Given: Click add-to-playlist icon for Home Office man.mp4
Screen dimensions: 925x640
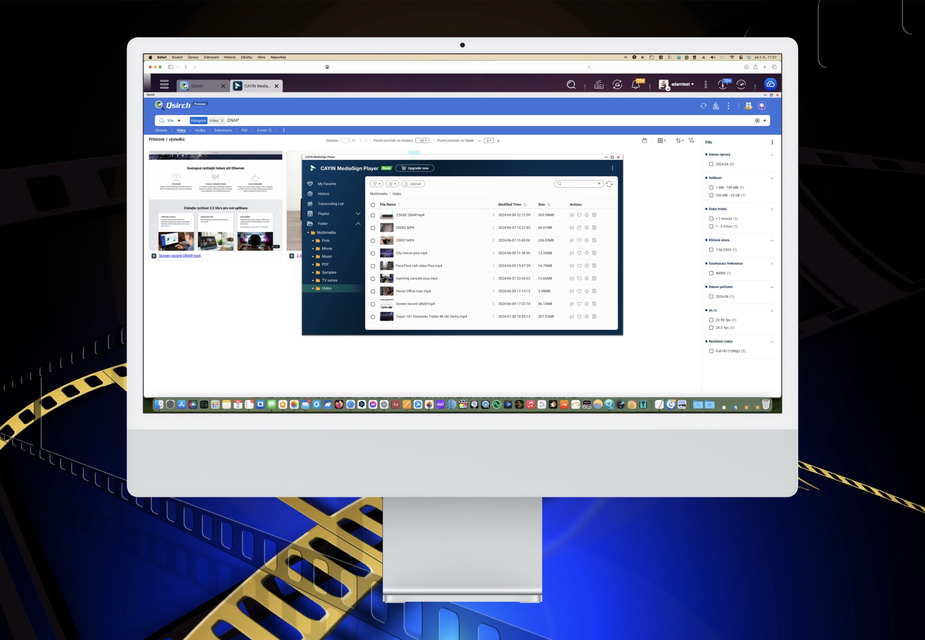Looking at the screenshot, I should pyautogui.click(x=594, y=291).
